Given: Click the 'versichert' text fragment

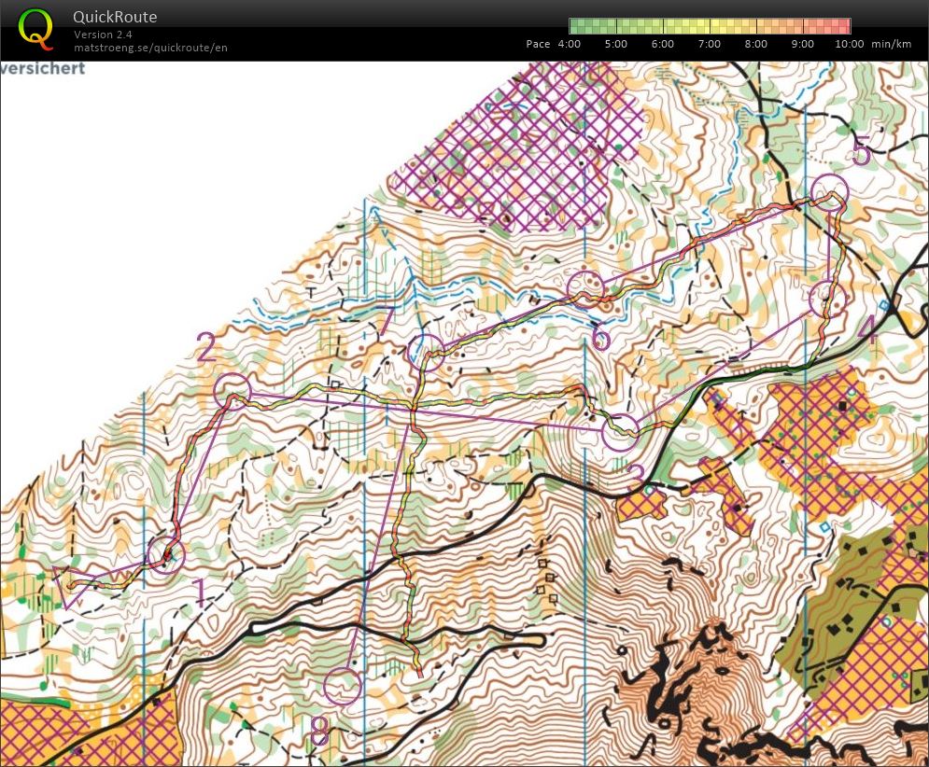Looking at the screenshot, I should click(x=43, y=68).
